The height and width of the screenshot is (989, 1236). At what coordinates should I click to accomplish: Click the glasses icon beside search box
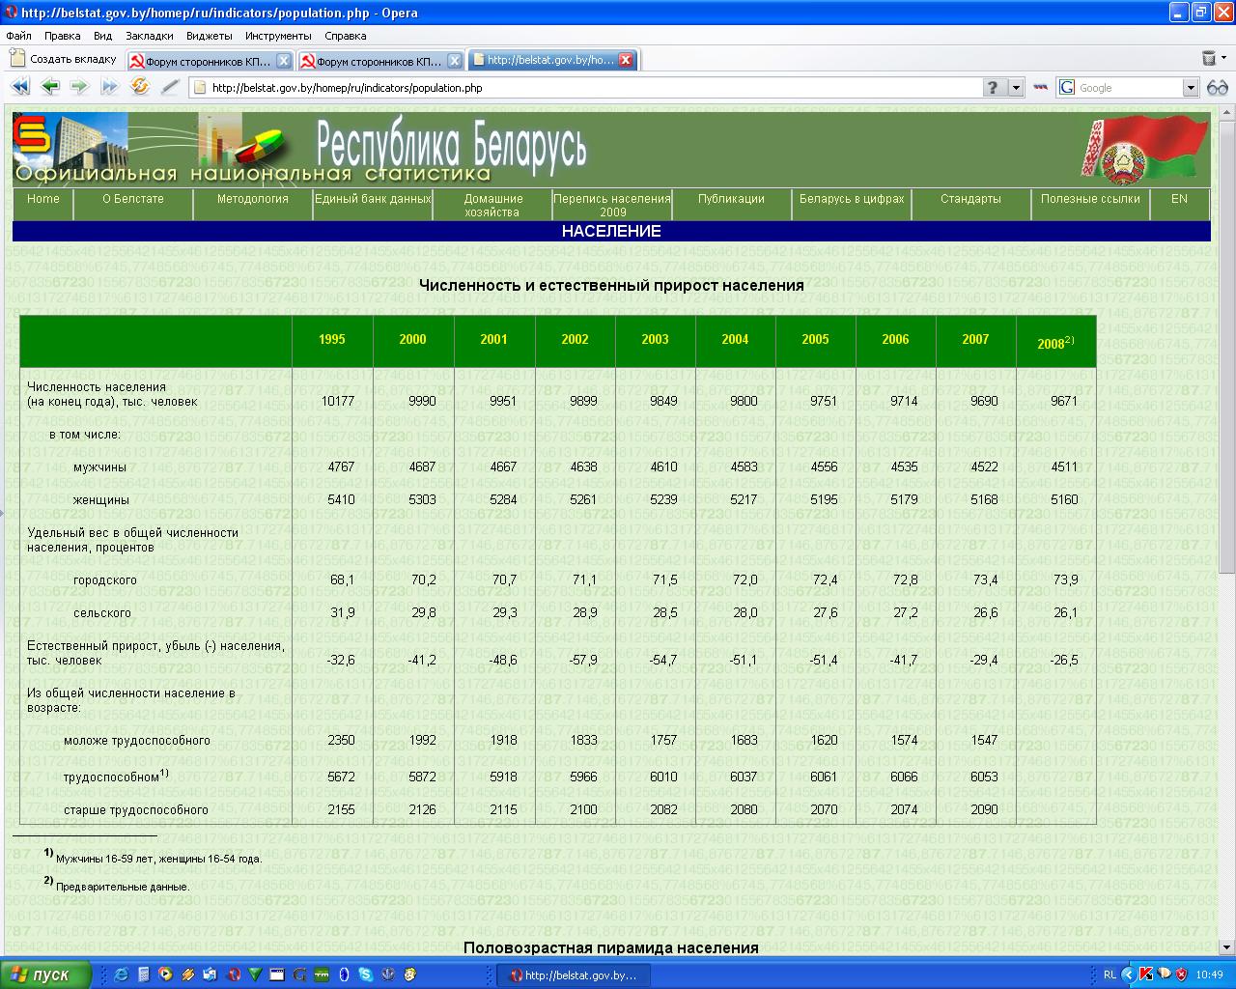pyautogui.click(x=1217, y=88)
